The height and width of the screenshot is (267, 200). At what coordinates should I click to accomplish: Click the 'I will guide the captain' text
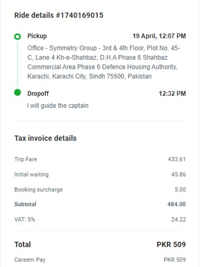coord(58,106)
